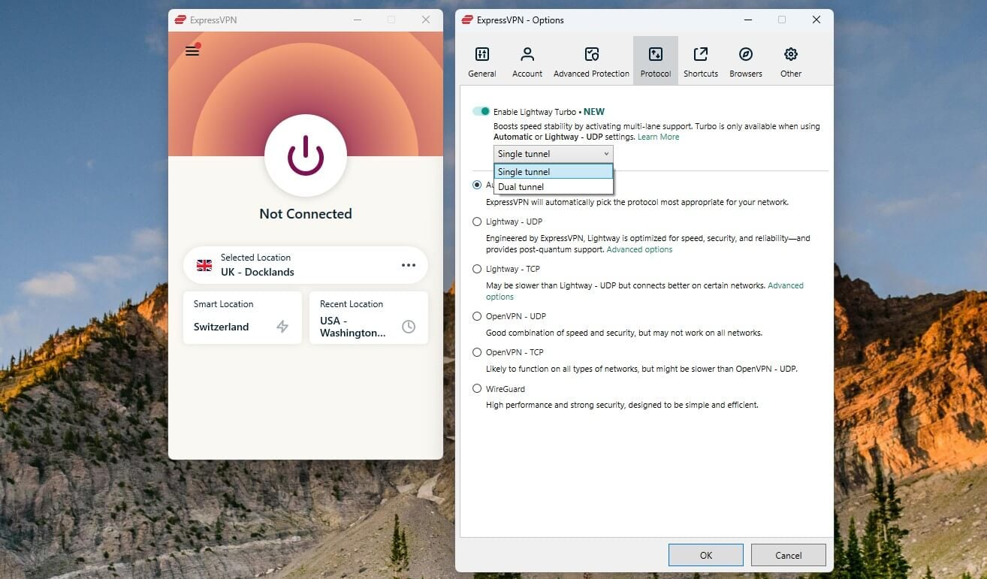Click the Recent Location clock icon

pos(409,327)
